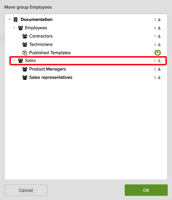Click the Sales group icon
172x200 pixels.
point(20,61)
